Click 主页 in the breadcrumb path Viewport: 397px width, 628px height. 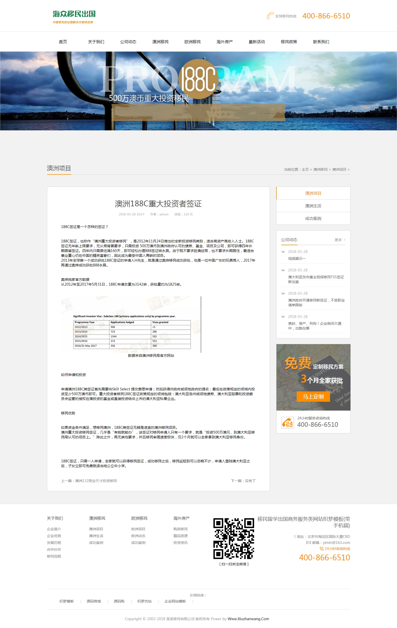point(305,169)
